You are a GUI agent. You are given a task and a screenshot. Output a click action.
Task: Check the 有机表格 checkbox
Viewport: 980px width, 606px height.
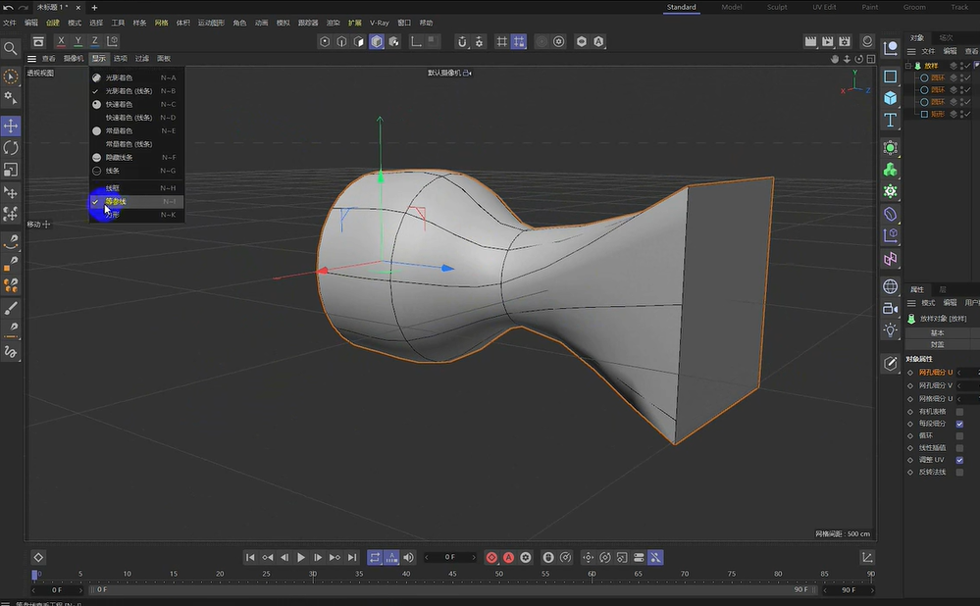point(959,412)
